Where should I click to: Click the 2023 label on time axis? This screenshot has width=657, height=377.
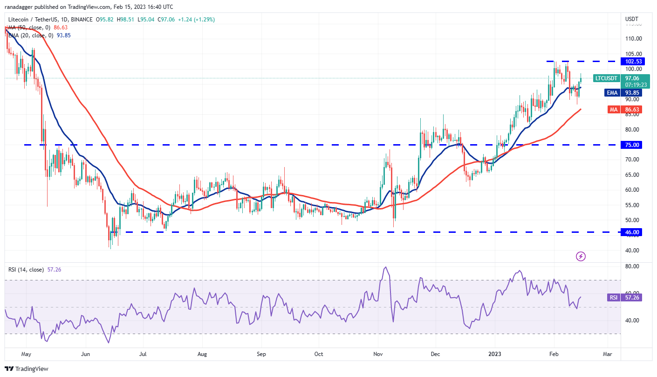493,354
